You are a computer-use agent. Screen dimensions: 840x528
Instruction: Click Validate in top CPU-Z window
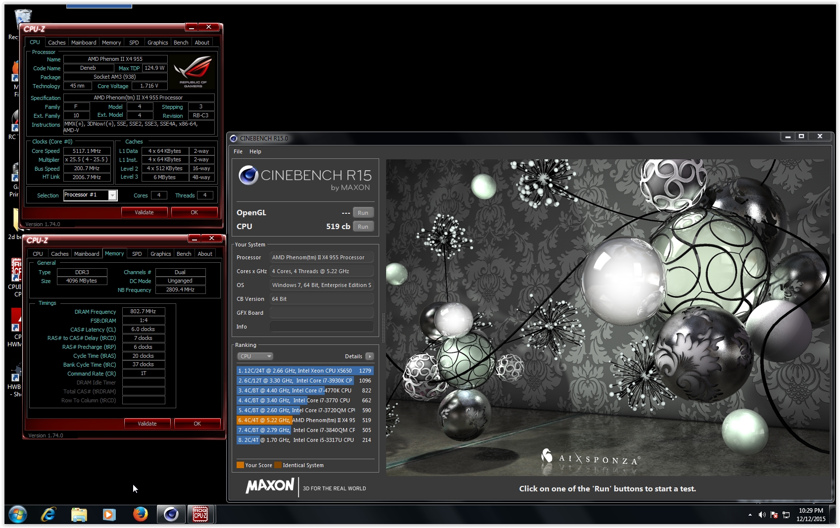(x=145, y=212)
